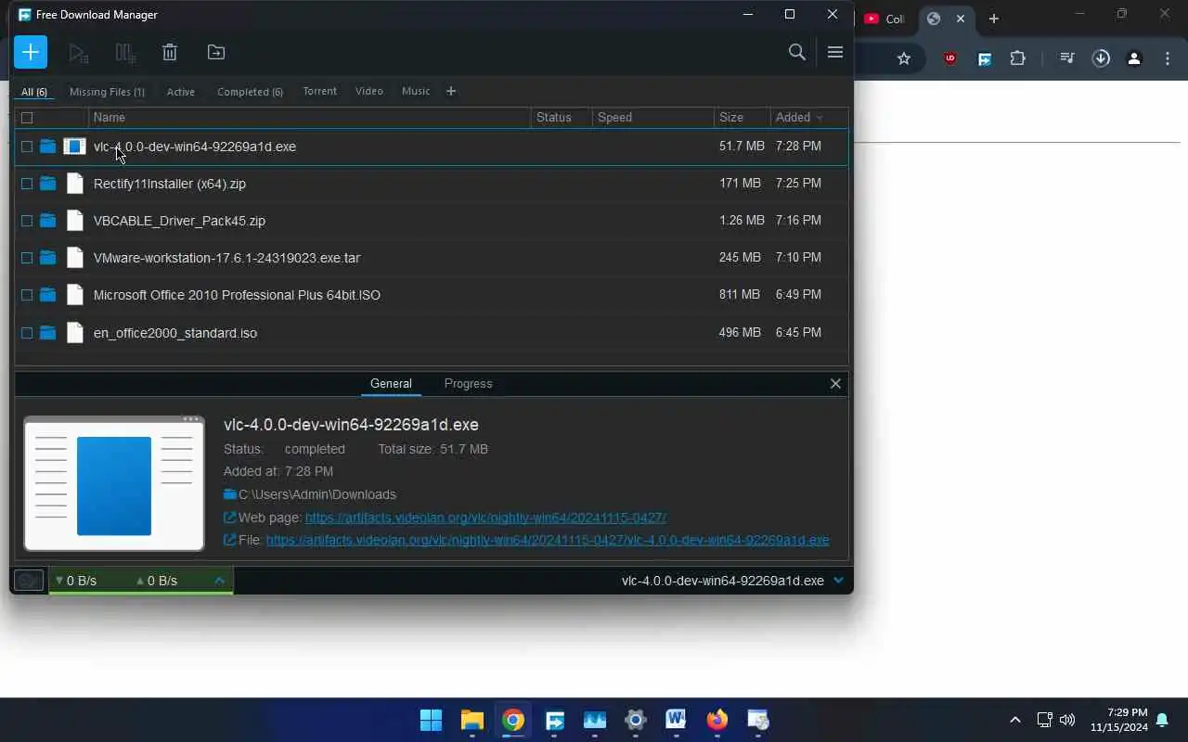This screenshot has width=1188, height=742.
Task: Click the uBlock Origin extension icon
Action: click(x=949, y=58)
